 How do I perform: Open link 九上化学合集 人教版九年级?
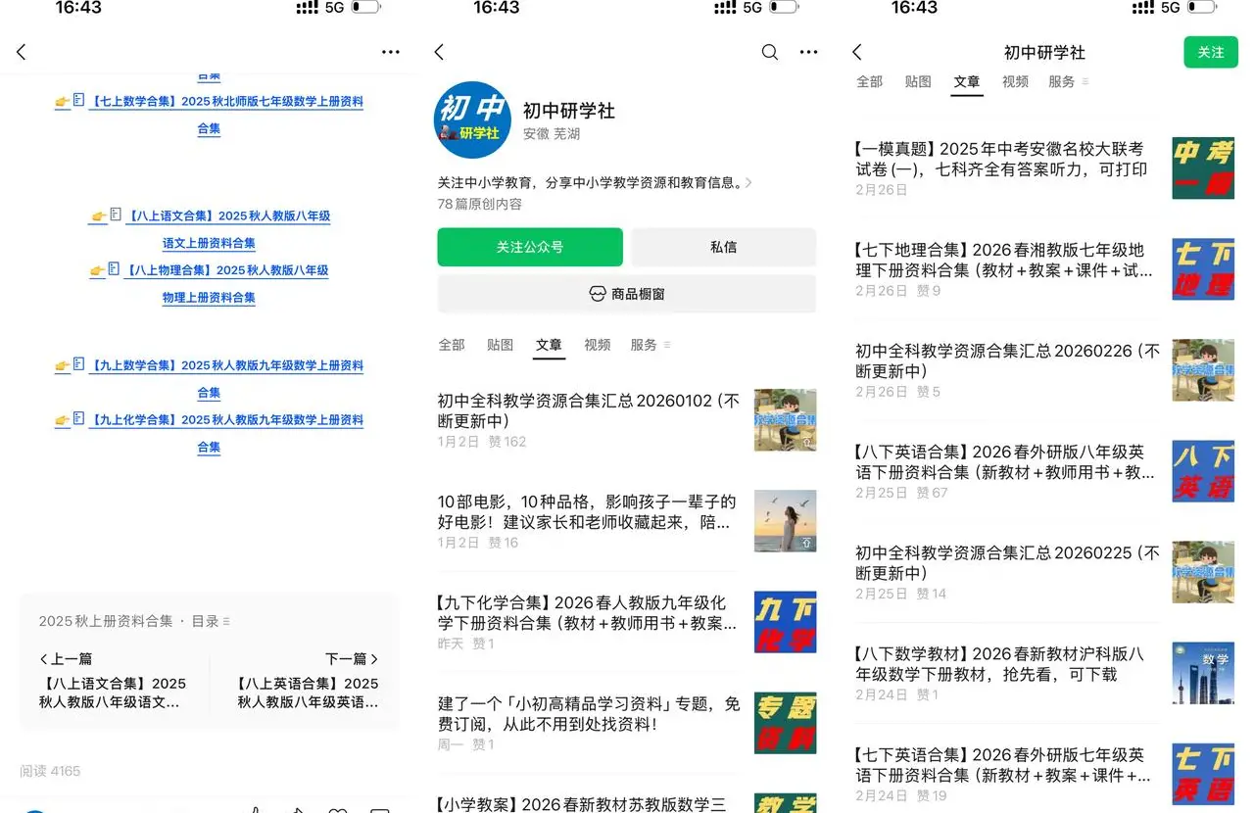pyautogui.click(x=210, y=433)
